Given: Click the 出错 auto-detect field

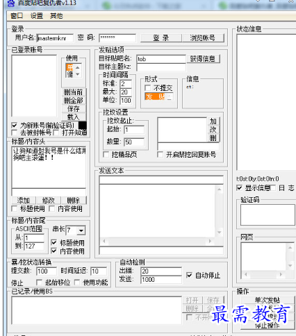Looking at the screenshot, I should click(161, 271).
